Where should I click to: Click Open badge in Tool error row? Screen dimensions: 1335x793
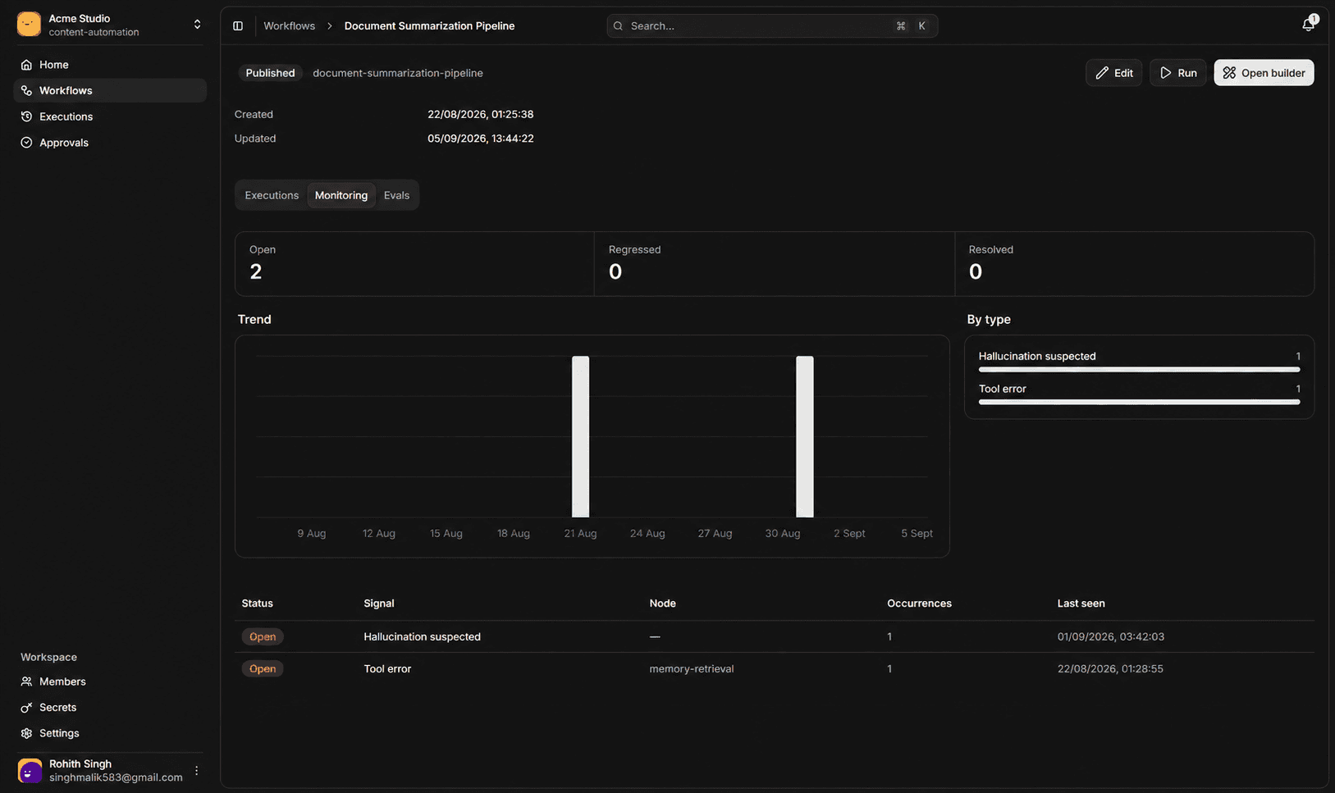pyautogui.click(x=263, y=668)
